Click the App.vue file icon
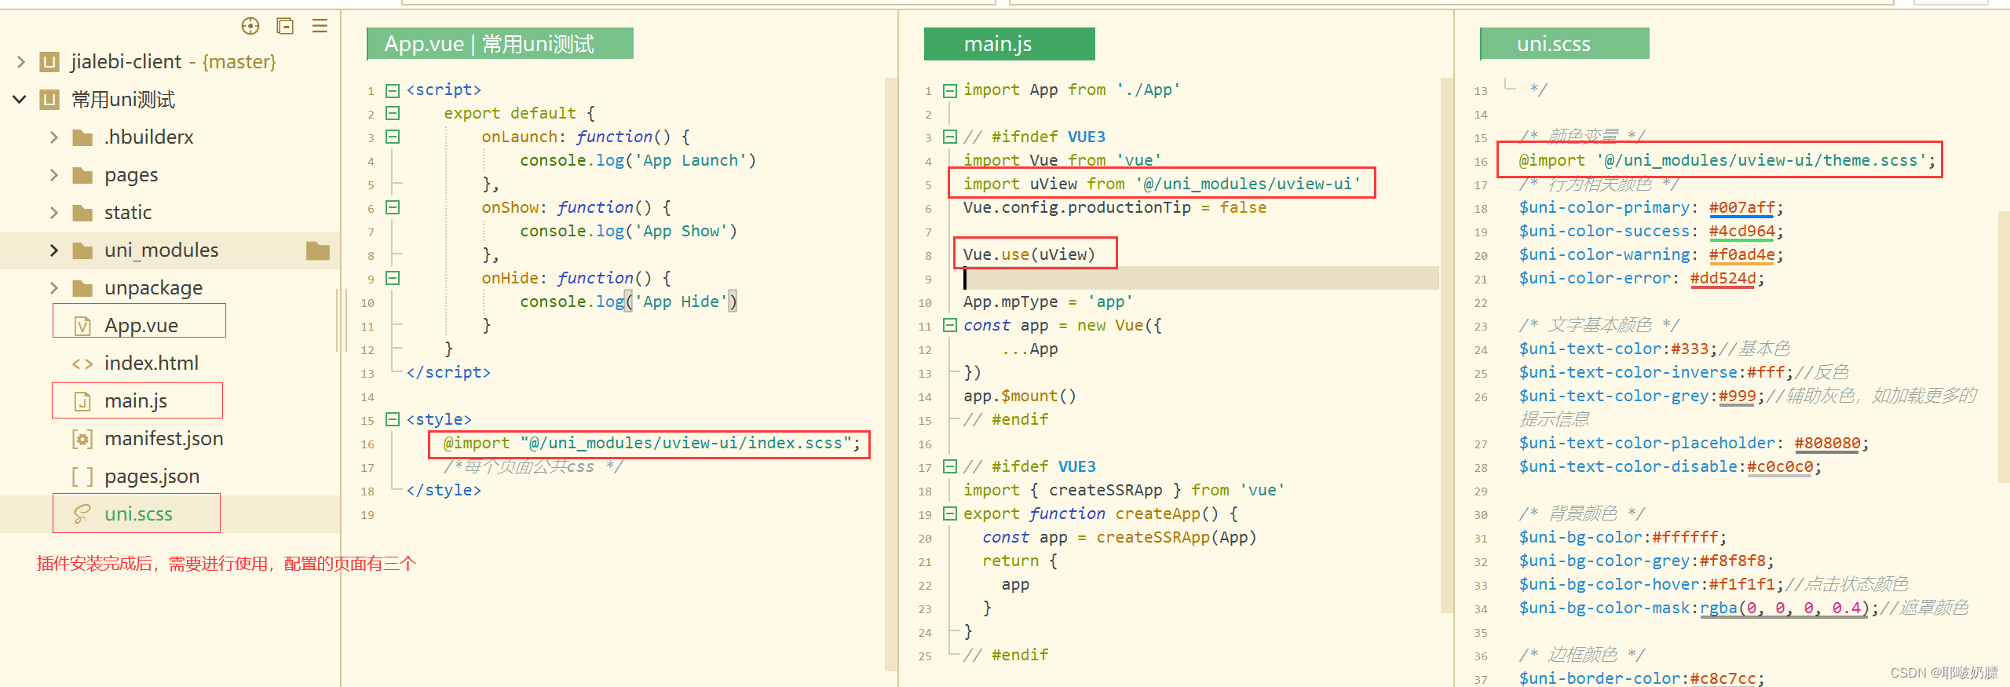The width and height of the screenshot is (2010, 687). pyautogui.click(x=82, y=326)
